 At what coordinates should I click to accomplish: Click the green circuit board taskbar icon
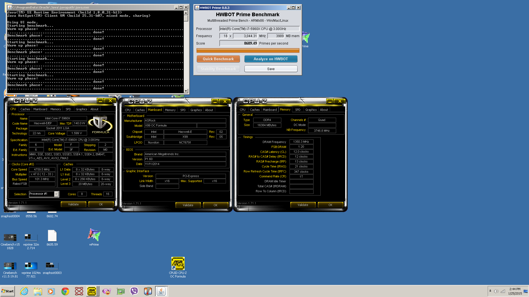click(120, 291)
